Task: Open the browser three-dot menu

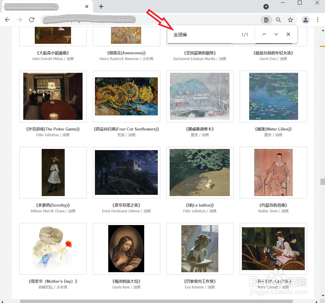Action: pyautogui.click(x=317, y=20)
